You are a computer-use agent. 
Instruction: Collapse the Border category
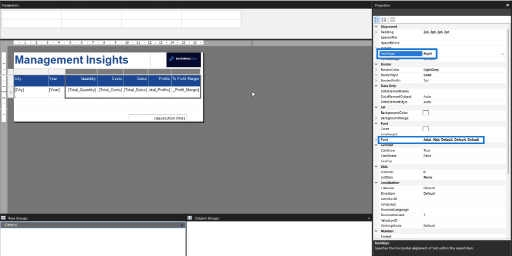coord(376,64)
